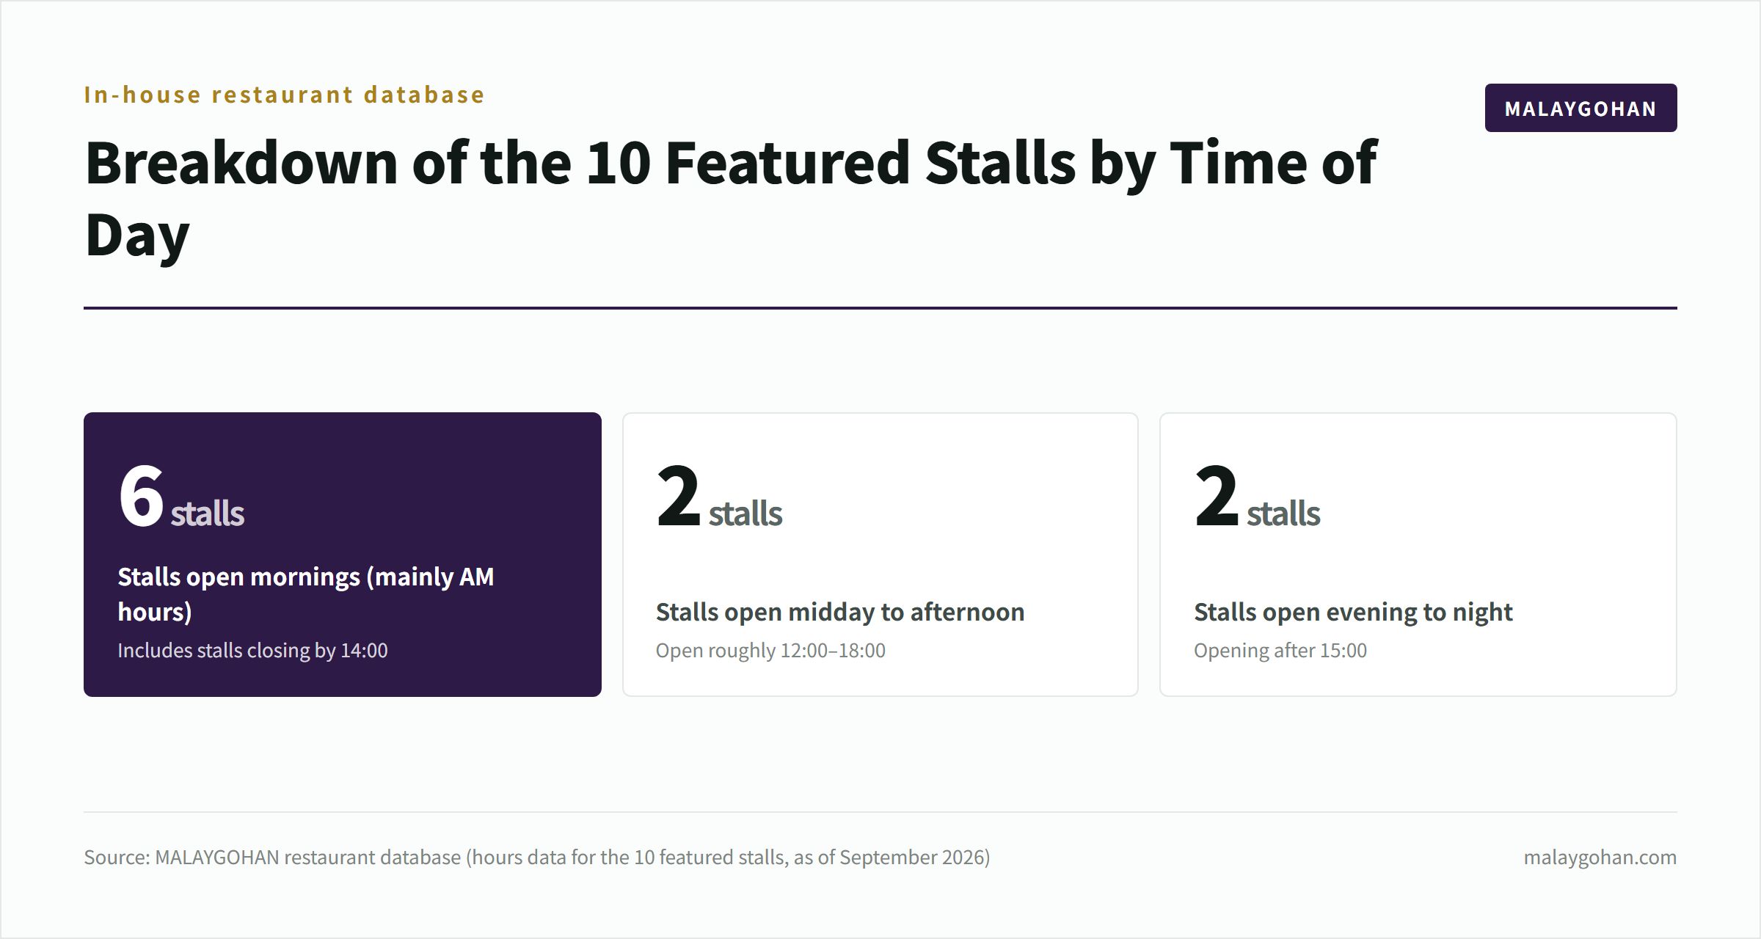Click the purple divider line under title
Viewport: 1761px width, 939px height.
(x=880, y=308)
